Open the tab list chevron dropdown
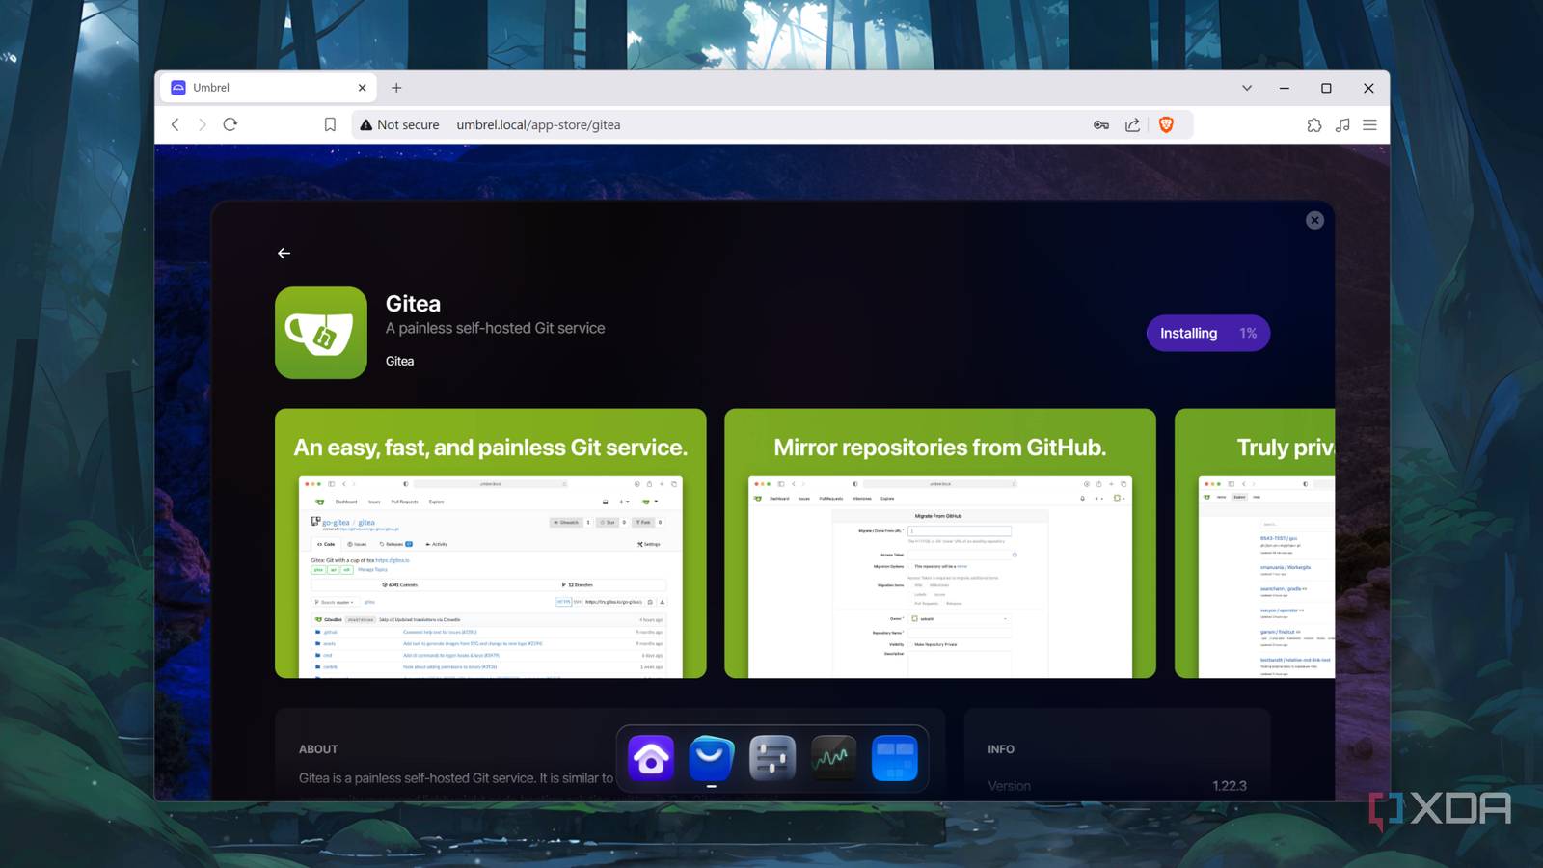The image size is (1543, 868). click(1249, 88)
